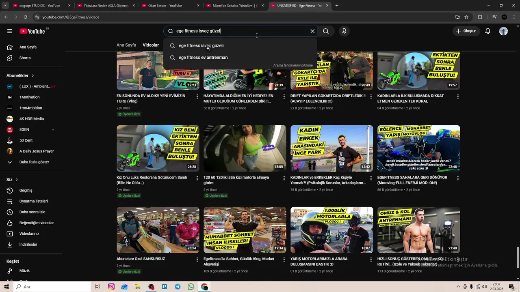Open options for 'Kız Onu Lüks Restorana' video
Image resolution: width=520 pixels, height=292 pixels.
point(197,178)
